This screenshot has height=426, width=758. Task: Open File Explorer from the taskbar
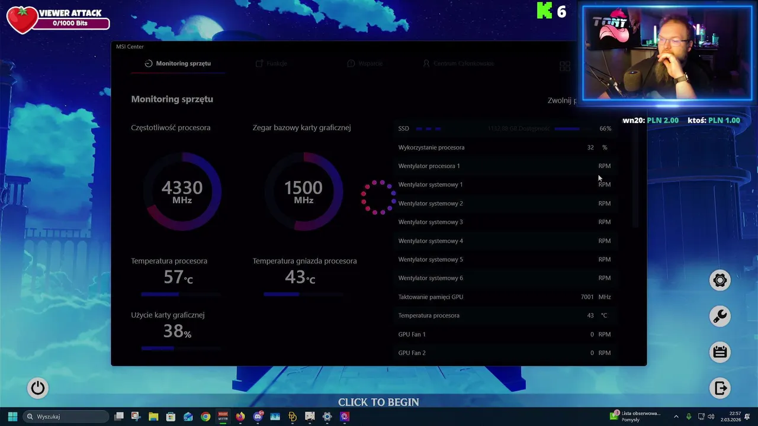pos(153,417)
